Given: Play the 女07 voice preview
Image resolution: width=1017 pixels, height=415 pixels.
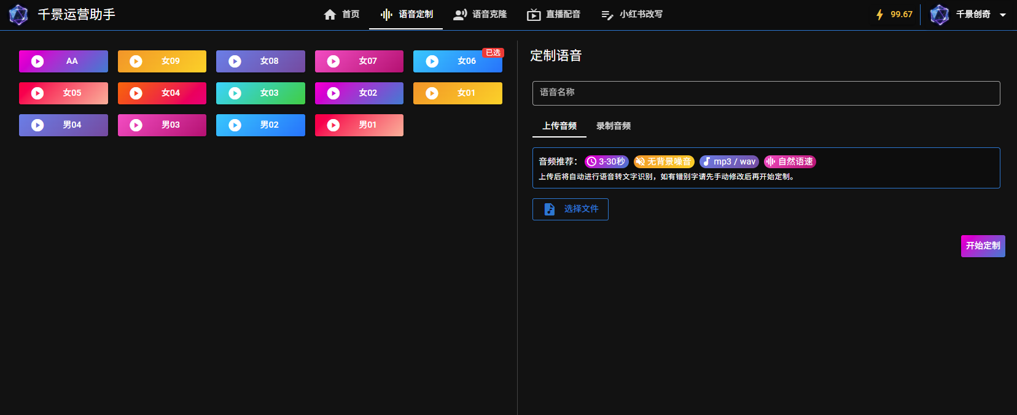Looking at the screenshot, I should tap(333, 61).
